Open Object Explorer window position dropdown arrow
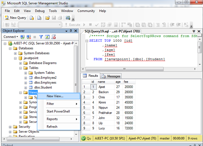 [66, 31]
